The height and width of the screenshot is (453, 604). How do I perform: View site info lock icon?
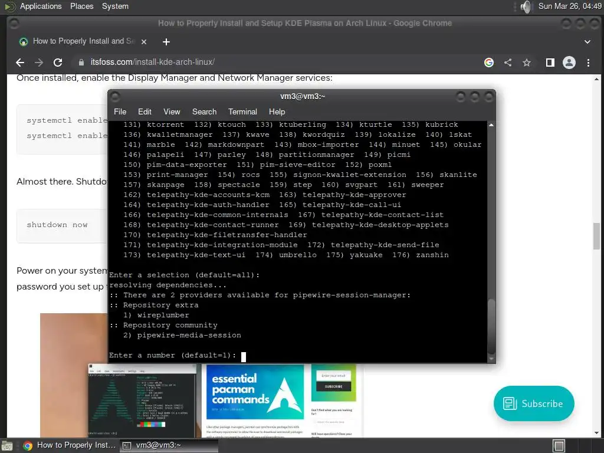[81, 63]
